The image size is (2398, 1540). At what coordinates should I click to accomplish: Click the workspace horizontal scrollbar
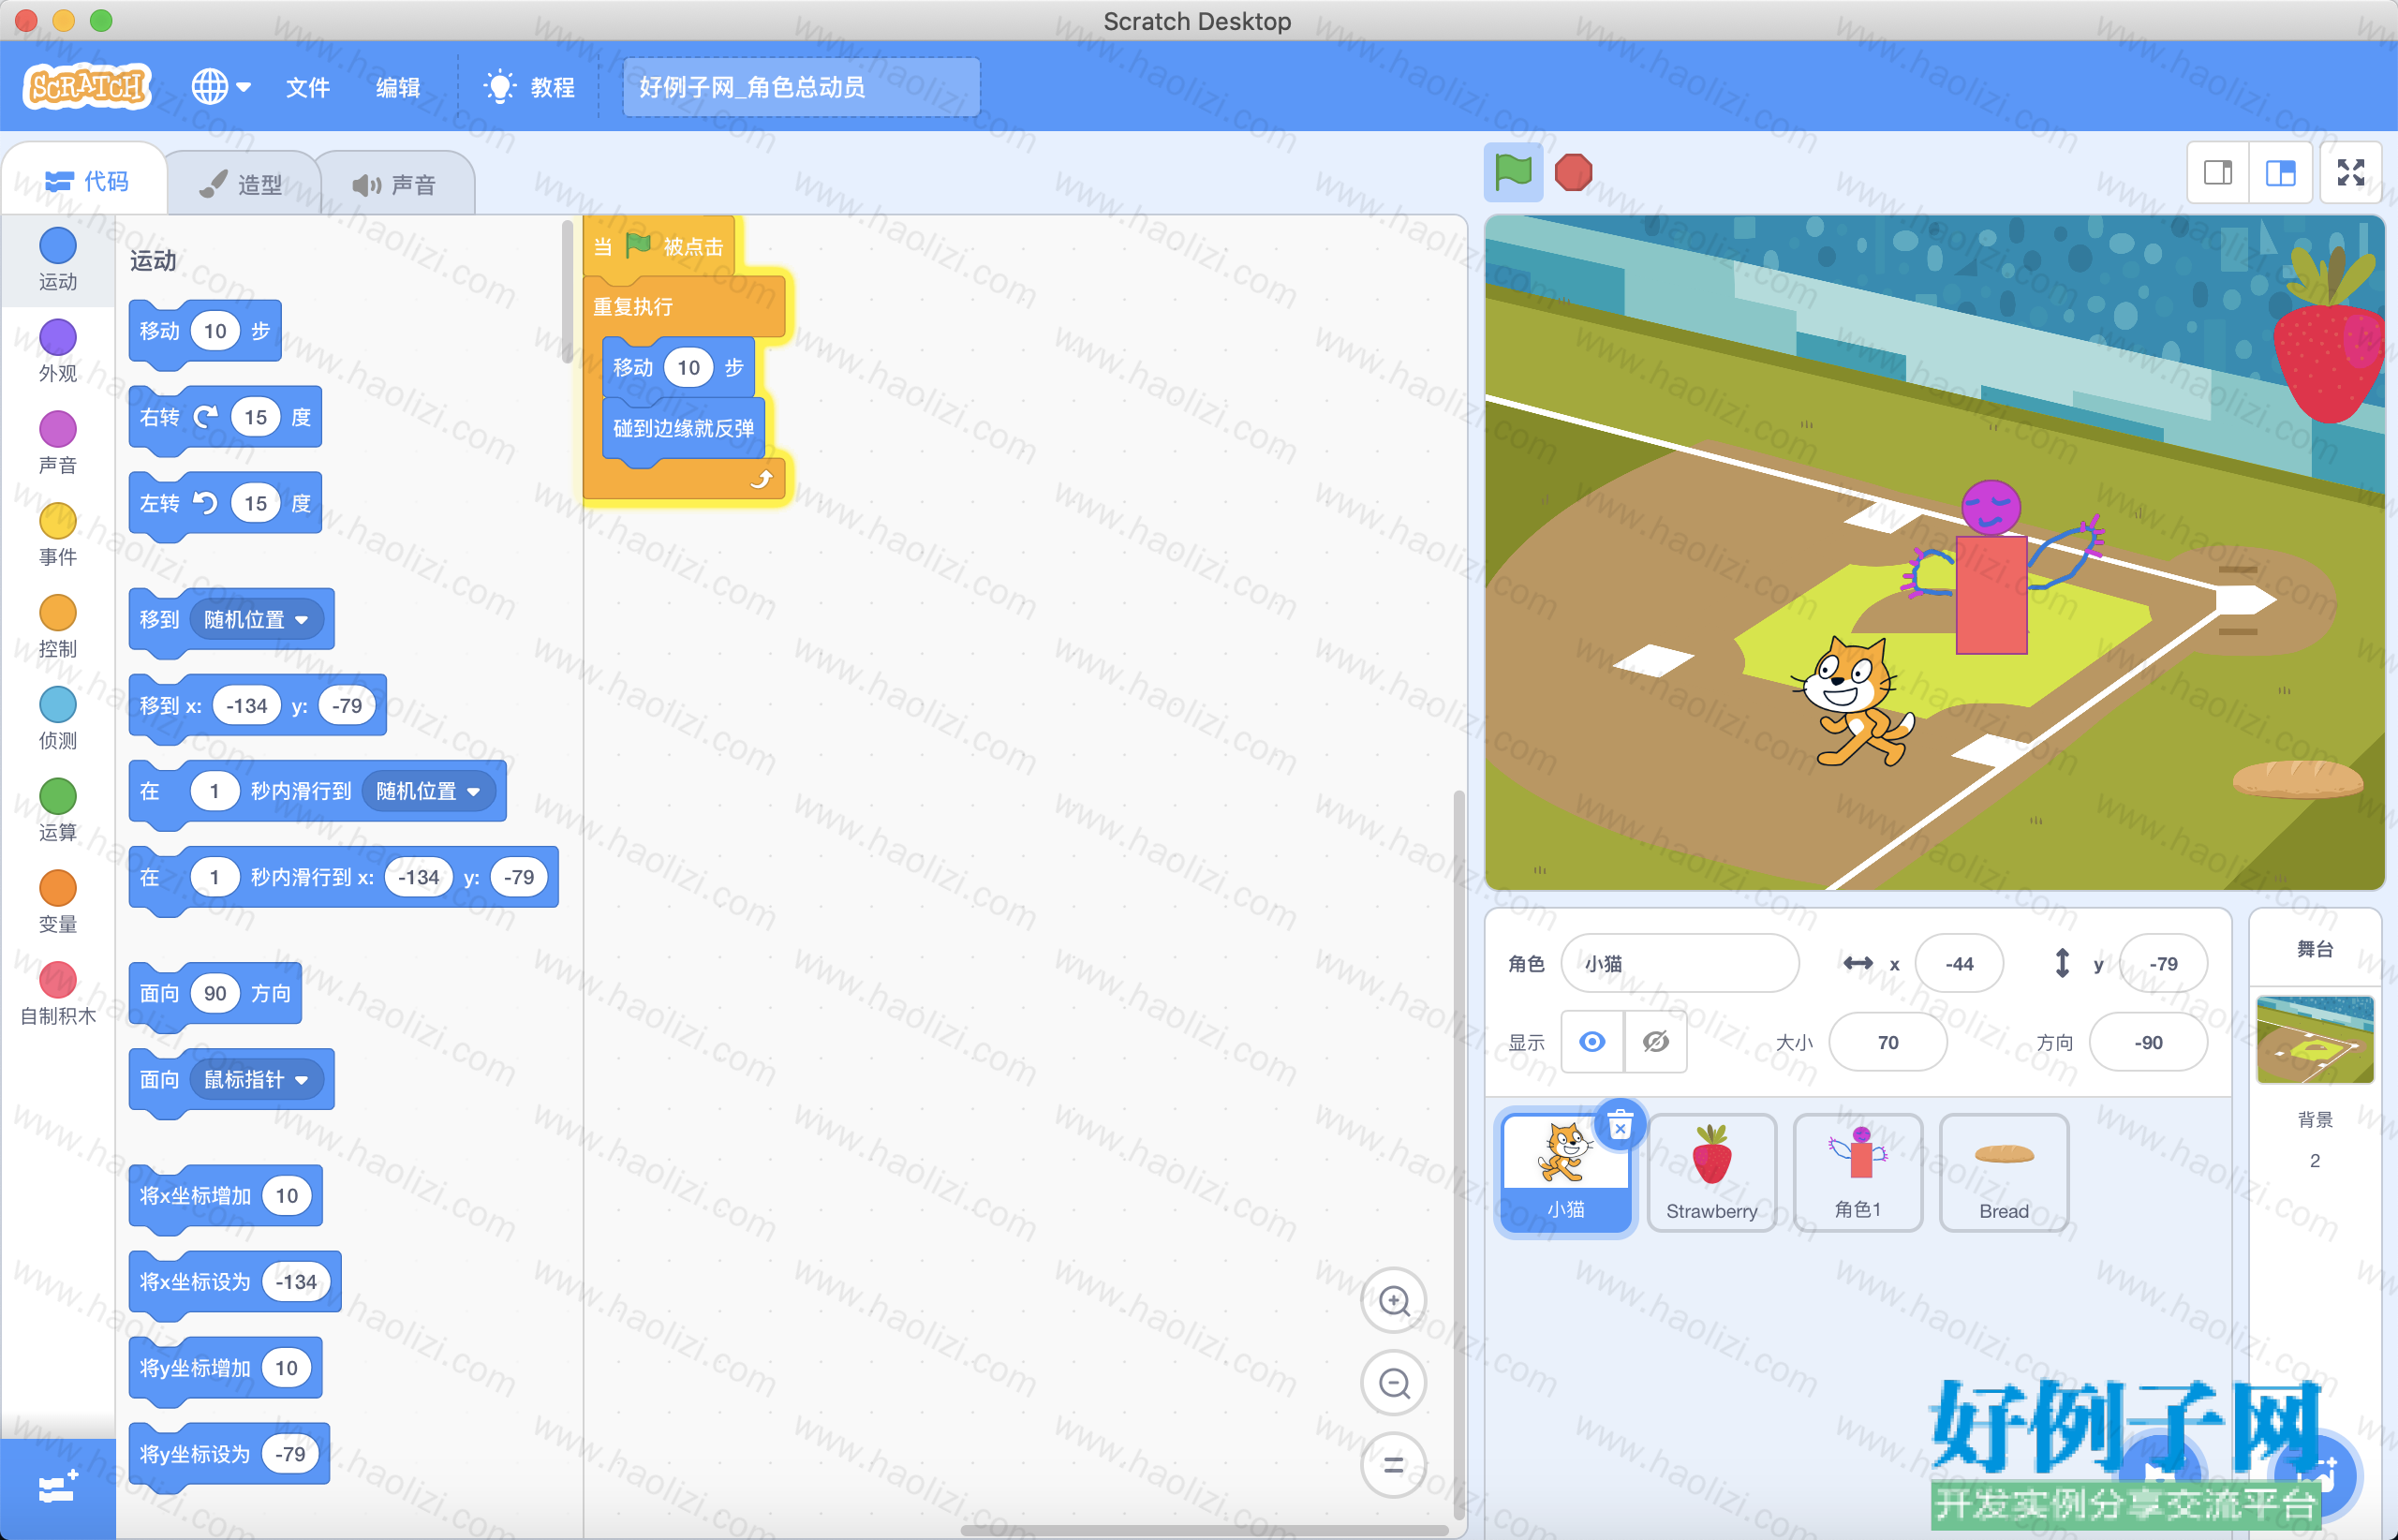pos(1204,1530)
